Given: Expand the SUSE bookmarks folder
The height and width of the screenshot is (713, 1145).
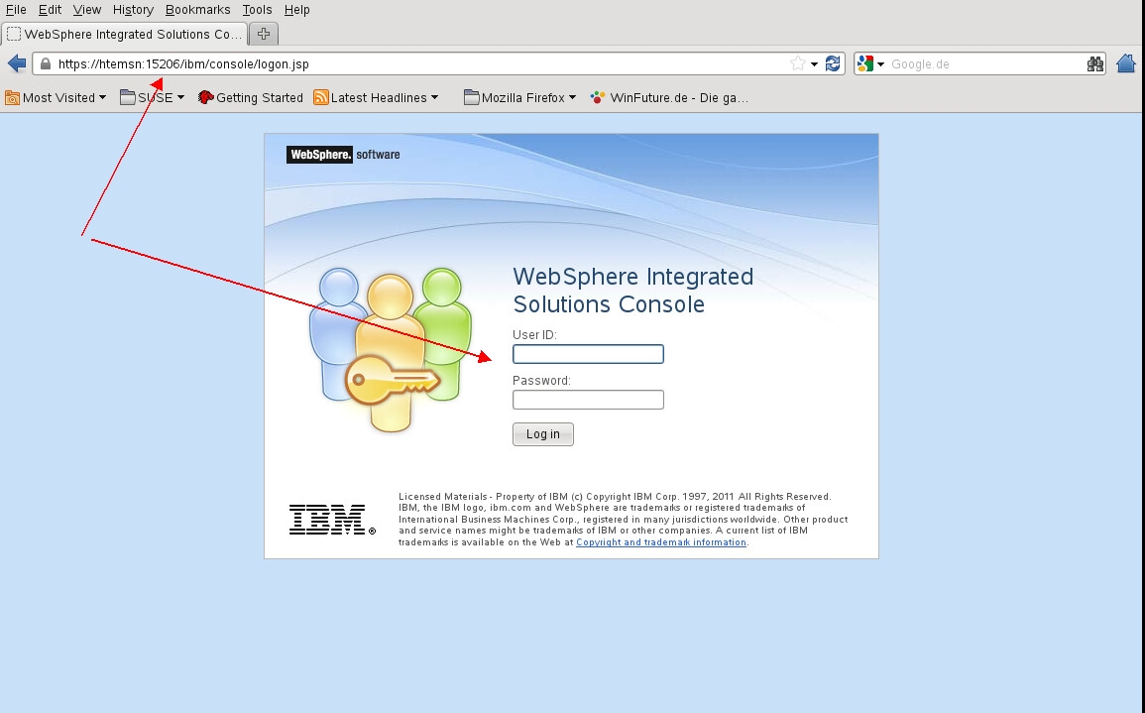Looking at the screenshot, I should click(152, 98).
